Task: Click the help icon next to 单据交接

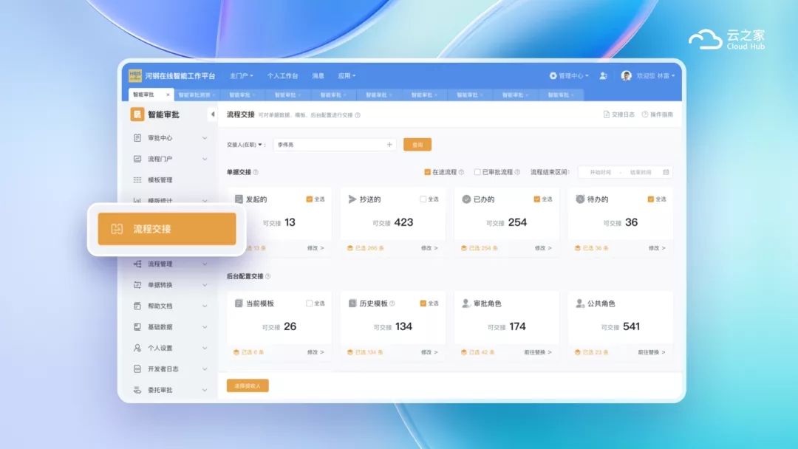Action: point(256,172)
